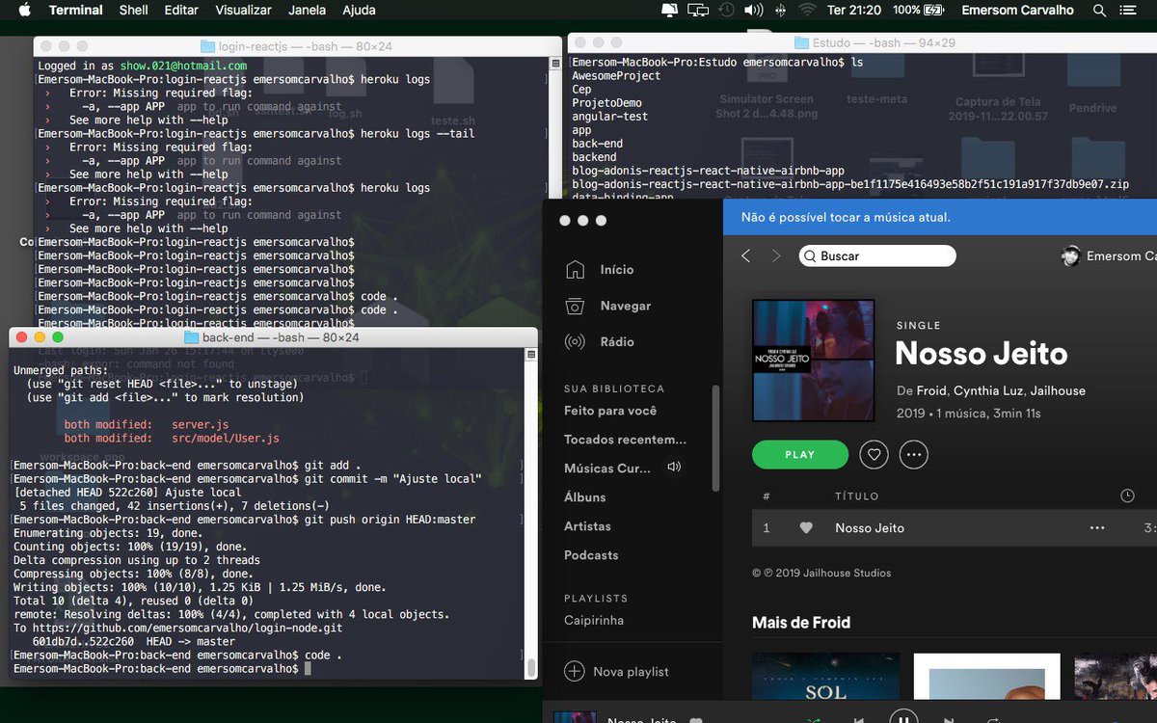This screenshot has height=723, width=1157.
Task: Open the Terminal application menu
Action: tap(75, 11)
